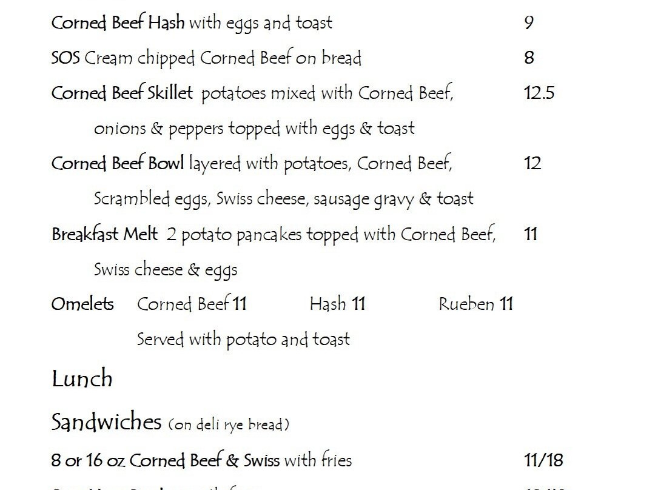Select the Corned Beef Bowl price 12
The image size is (655, 490).
[x=532, y=164]
